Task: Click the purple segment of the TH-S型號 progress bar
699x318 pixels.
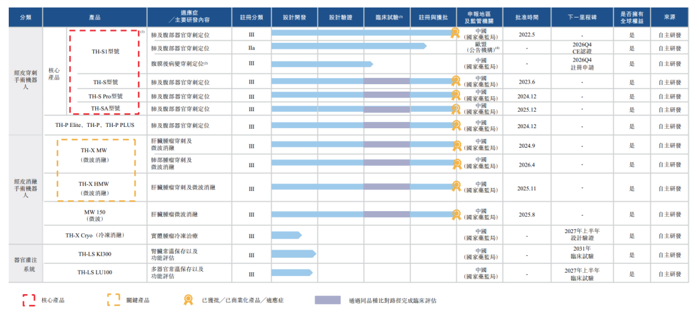Action: [387, 81]
